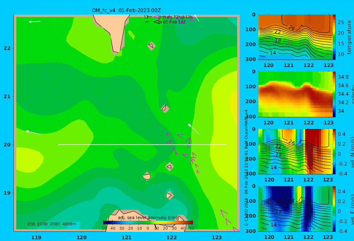The image size is (354, 241).
Task: Click the yellow anomaly patch near the west edge
Action: point(29,159)
